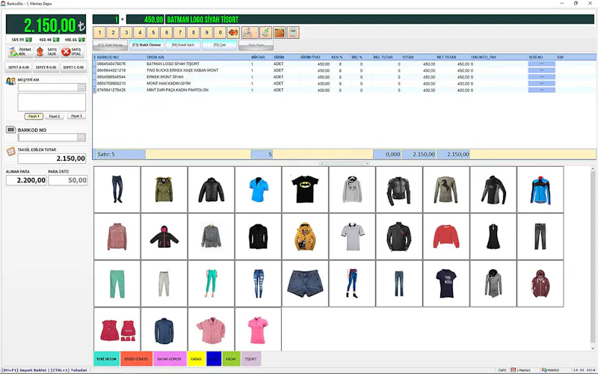Sort by Barkod No column header

(x=121, y=58)
